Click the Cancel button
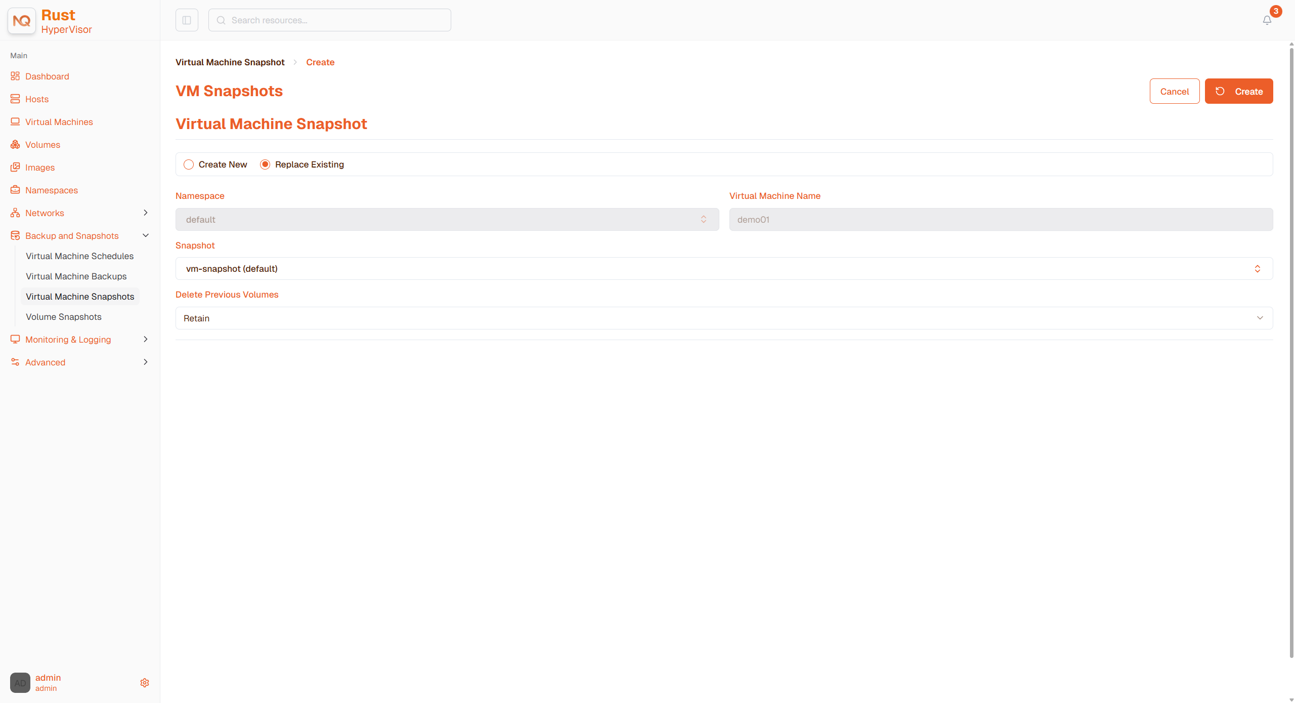 (1174, 91)
